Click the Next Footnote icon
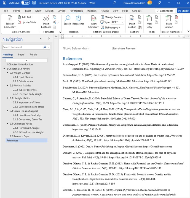Screen dimensions: 190x198 (x=54, y=22)
